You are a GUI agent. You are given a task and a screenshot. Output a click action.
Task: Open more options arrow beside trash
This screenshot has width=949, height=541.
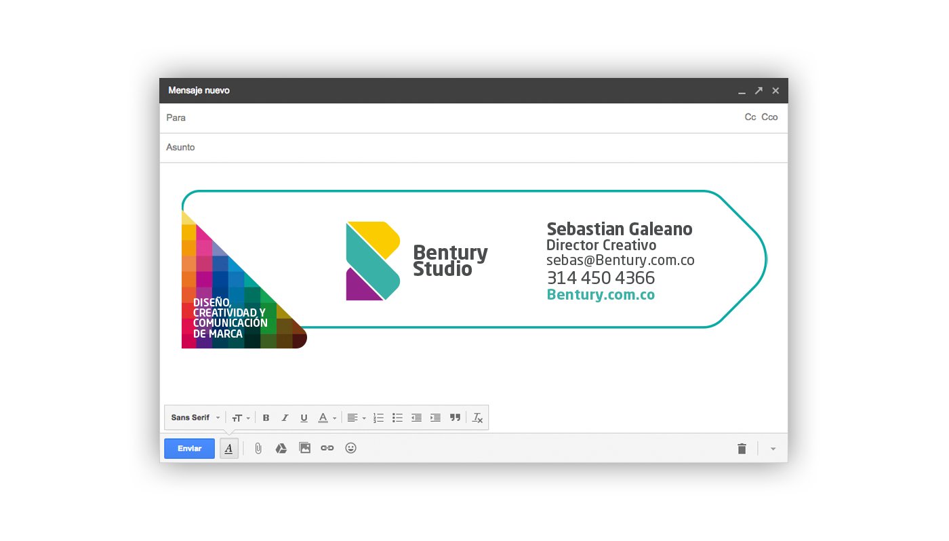click(773, 449)
